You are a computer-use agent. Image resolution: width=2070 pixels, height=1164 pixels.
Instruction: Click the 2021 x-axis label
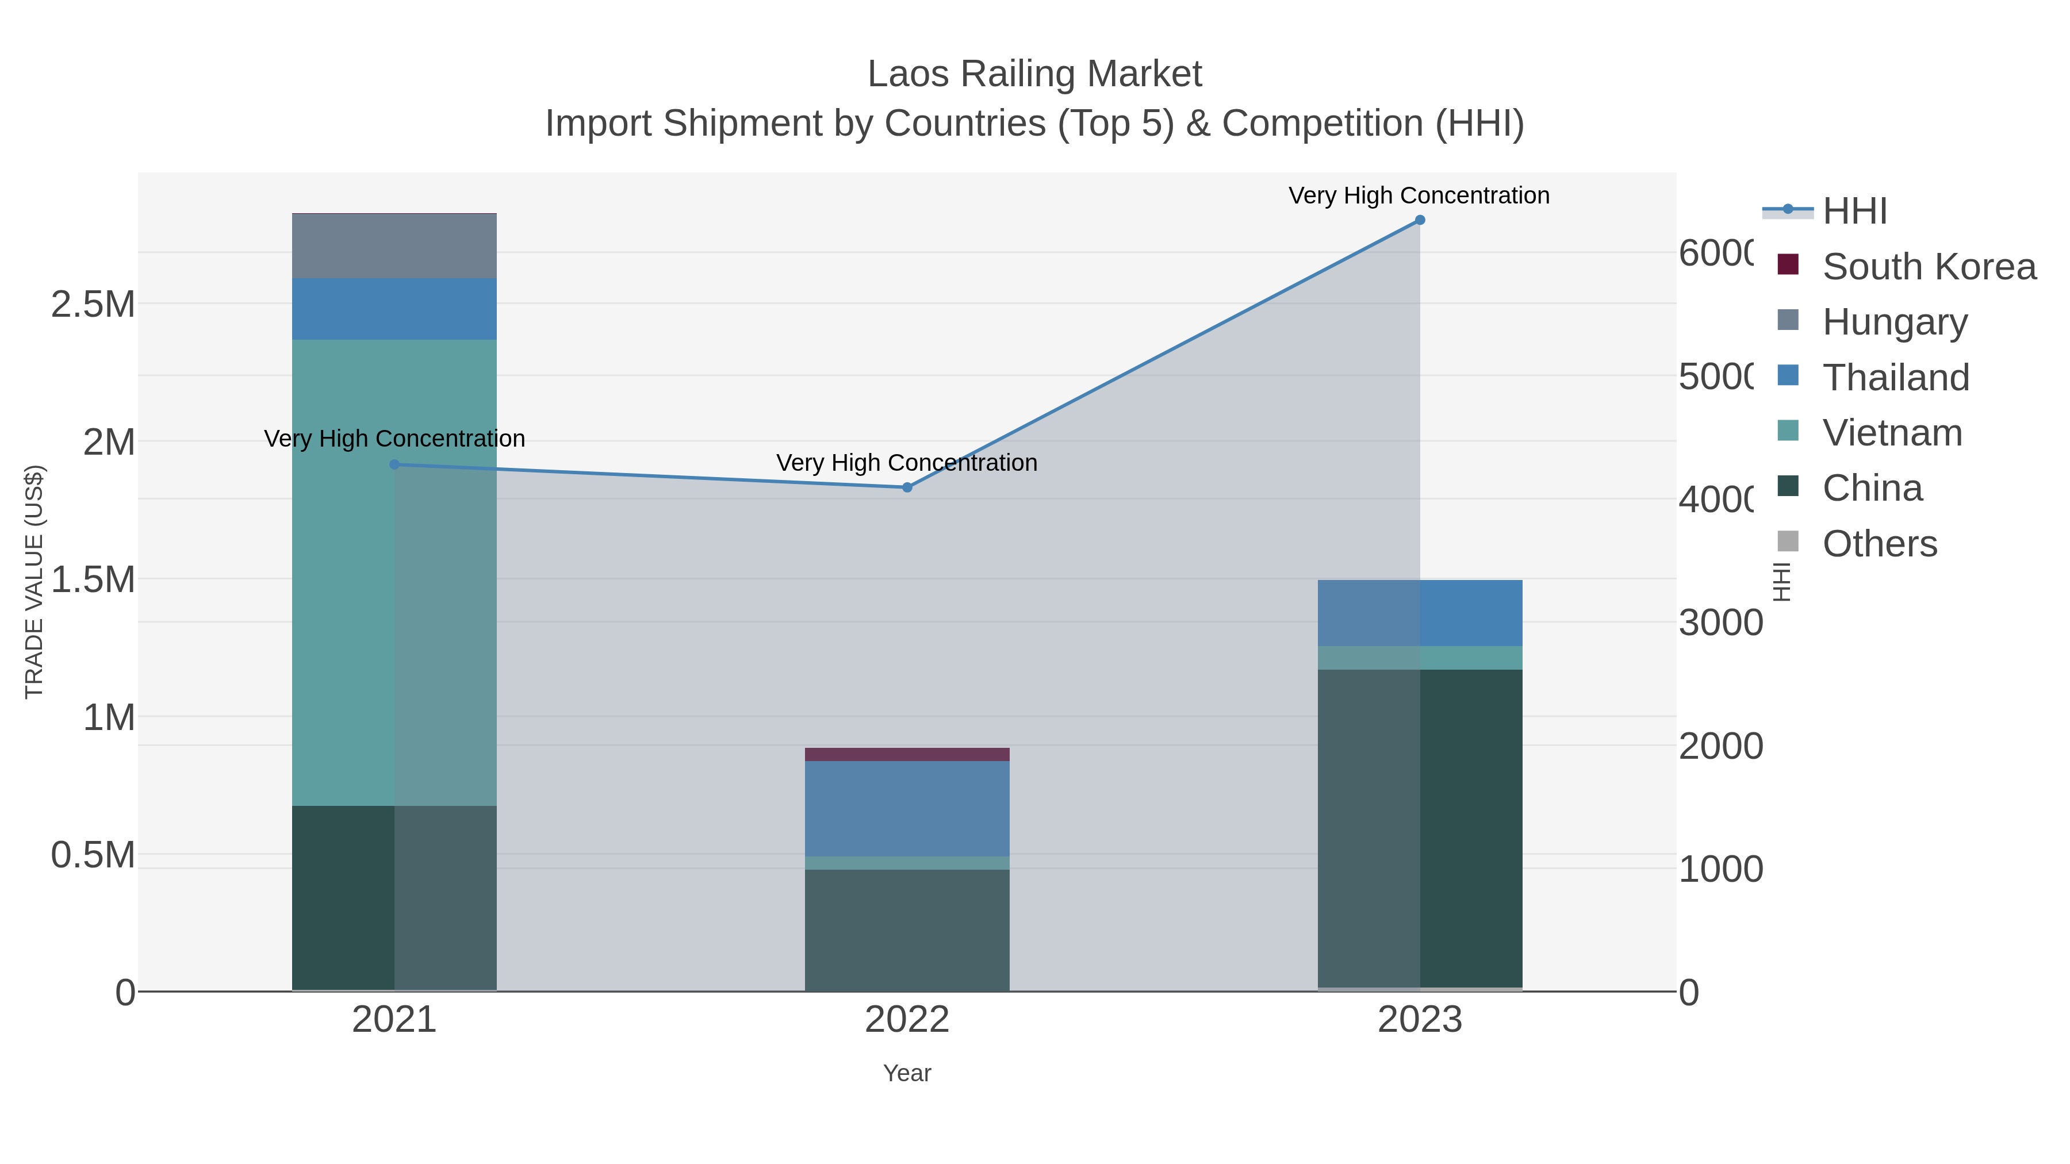(x=394, y=1020)
